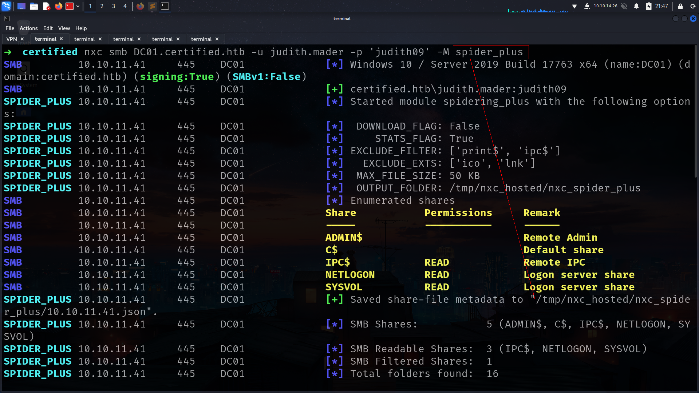Click the Enumerated shares line
The image size is (699, 393).
coord(403,201)
